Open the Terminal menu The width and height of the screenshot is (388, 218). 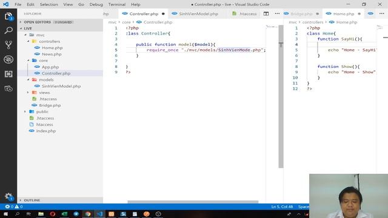click(117, 4)
